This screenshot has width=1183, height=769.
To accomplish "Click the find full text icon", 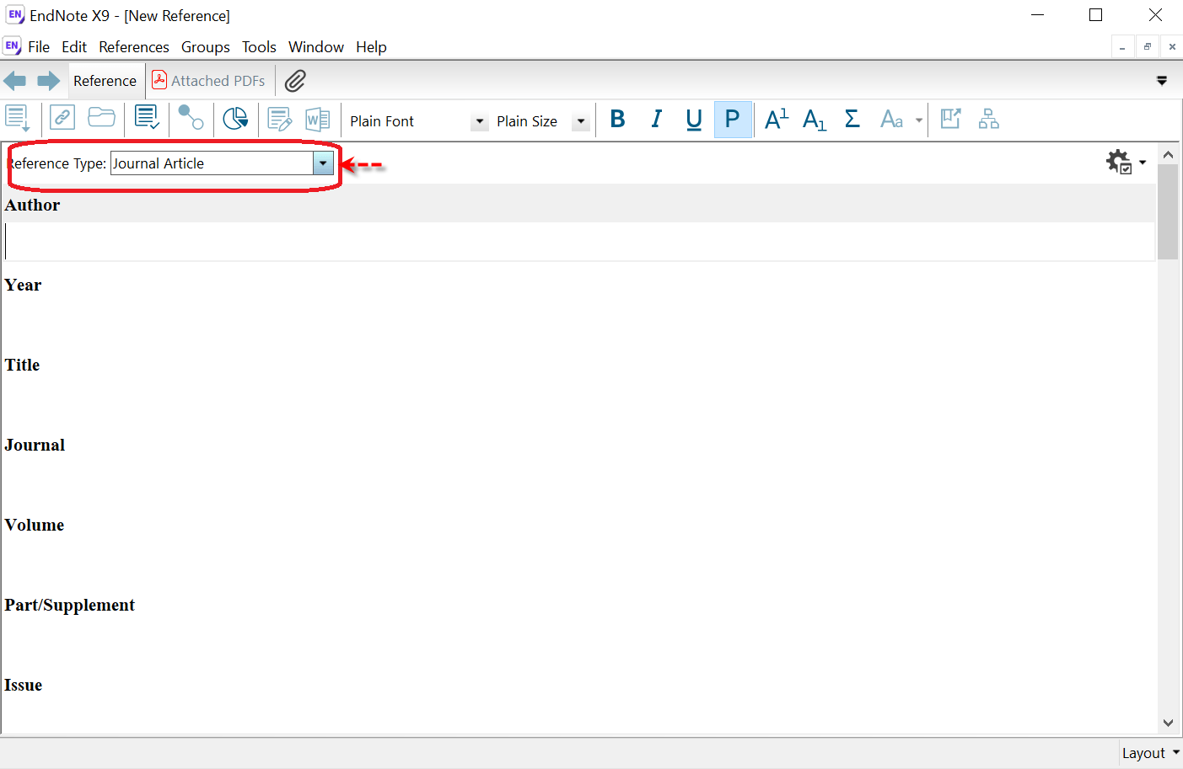I will coord(235,119).
